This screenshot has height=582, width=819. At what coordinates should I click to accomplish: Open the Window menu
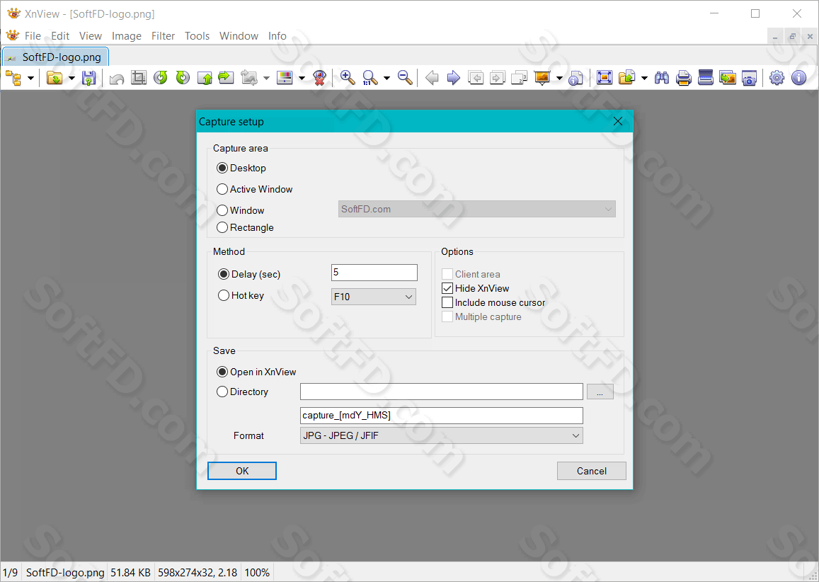(x=239, y=36)
